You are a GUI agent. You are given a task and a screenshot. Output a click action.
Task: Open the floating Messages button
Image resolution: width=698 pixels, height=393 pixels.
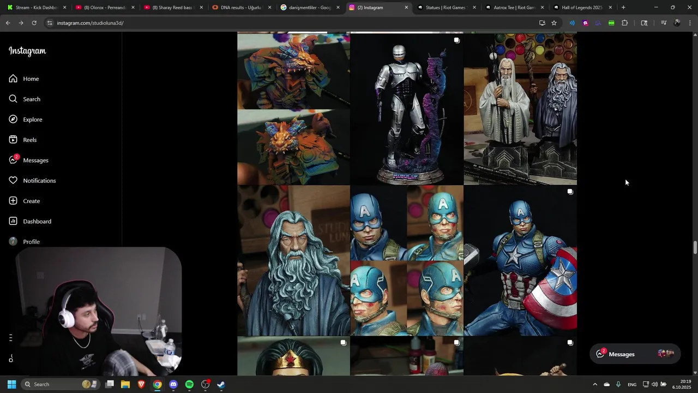pyautogui.click(x=635, y=354)
